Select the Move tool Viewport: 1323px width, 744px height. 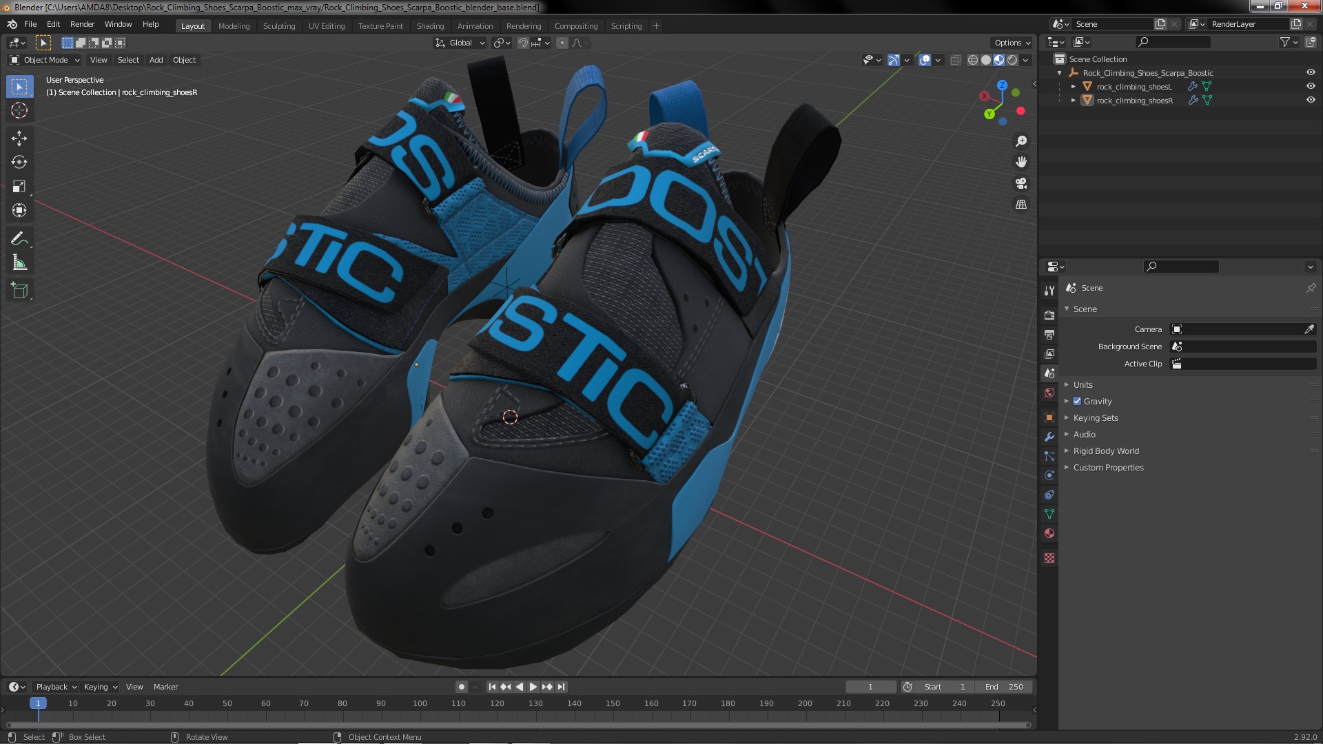(19, 138)
